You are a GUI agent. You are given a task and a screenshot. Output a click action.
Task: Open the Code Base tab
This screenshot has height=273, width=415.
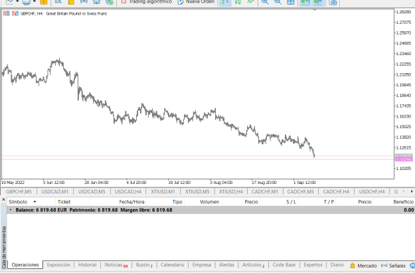[284, 265]
